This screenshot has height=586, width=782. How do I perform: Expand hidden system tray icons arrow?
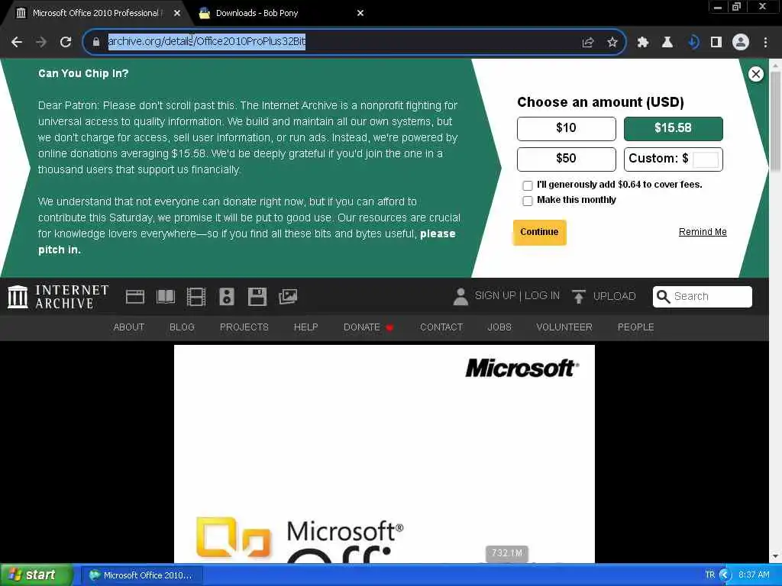pyautogui.click(x=725, y=575)
